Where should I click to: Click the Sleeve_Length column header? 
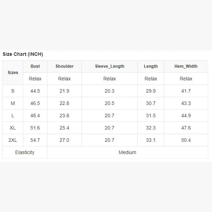coord(110,66)
